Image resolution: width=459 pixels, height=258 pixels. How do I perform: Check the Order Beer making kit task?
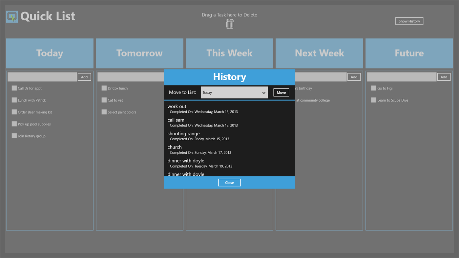(14, 112)
